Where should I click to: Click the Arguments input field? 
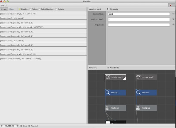point(139,25)
